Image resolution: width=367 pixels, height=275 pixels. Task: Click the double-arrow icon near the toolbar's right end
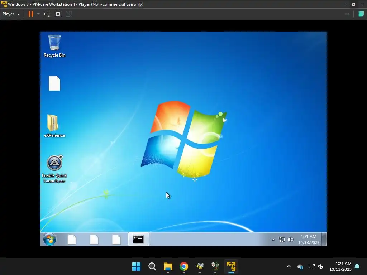[347, 14]
